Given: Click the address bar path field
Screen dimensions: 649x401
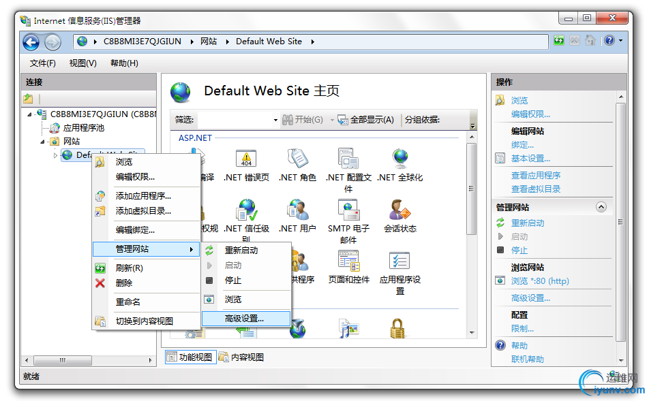Looking at the screenshot, I should click(312, 42).
